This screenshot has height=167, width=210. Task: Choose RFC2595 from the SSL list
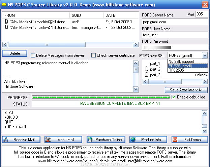pos(177,70)
